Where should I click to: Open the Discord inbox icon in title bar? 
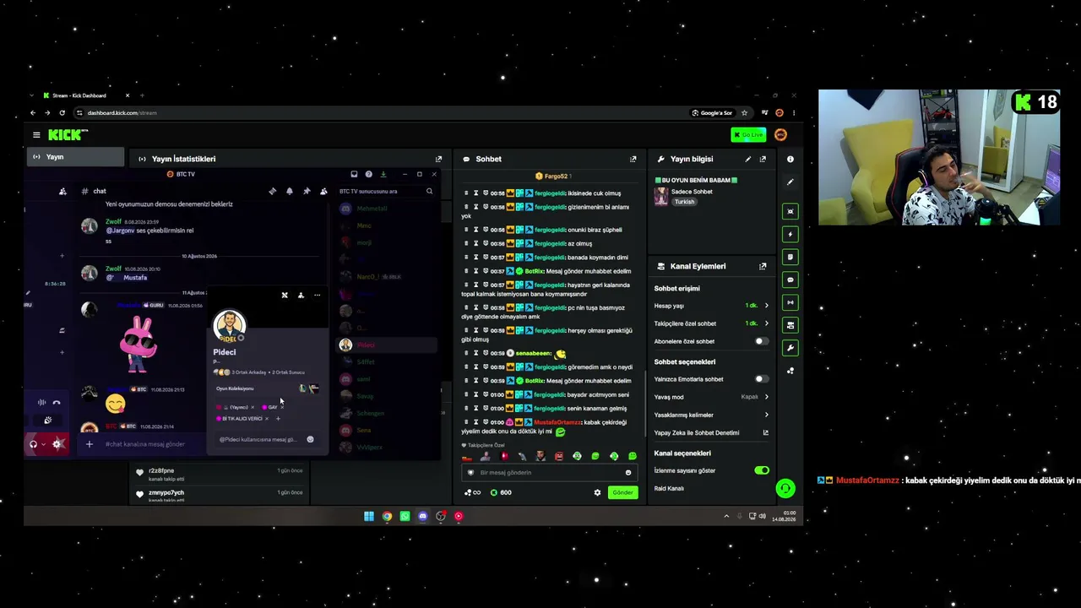[354, 174]
